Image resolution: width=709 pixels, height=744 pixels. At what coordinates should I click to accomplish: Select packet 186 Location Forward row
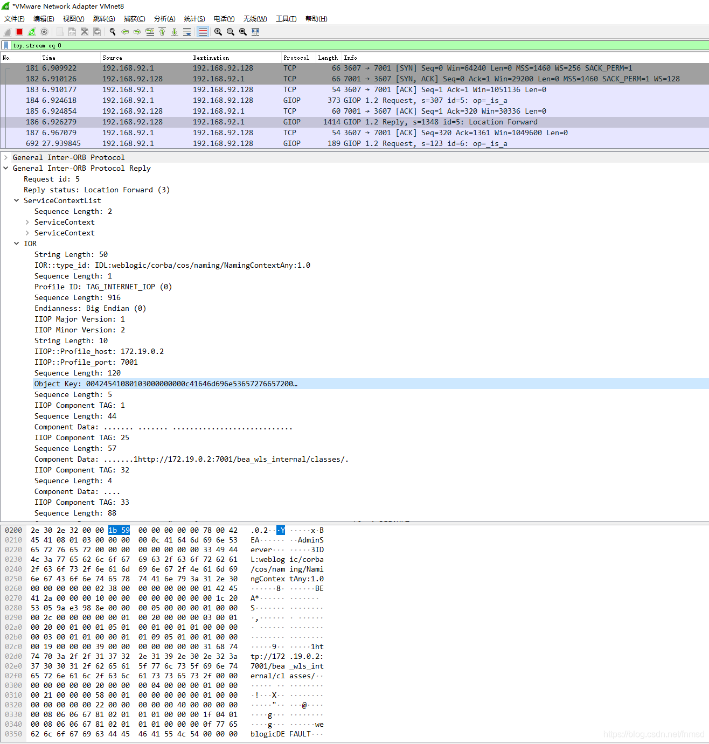[x=354, y=122]
